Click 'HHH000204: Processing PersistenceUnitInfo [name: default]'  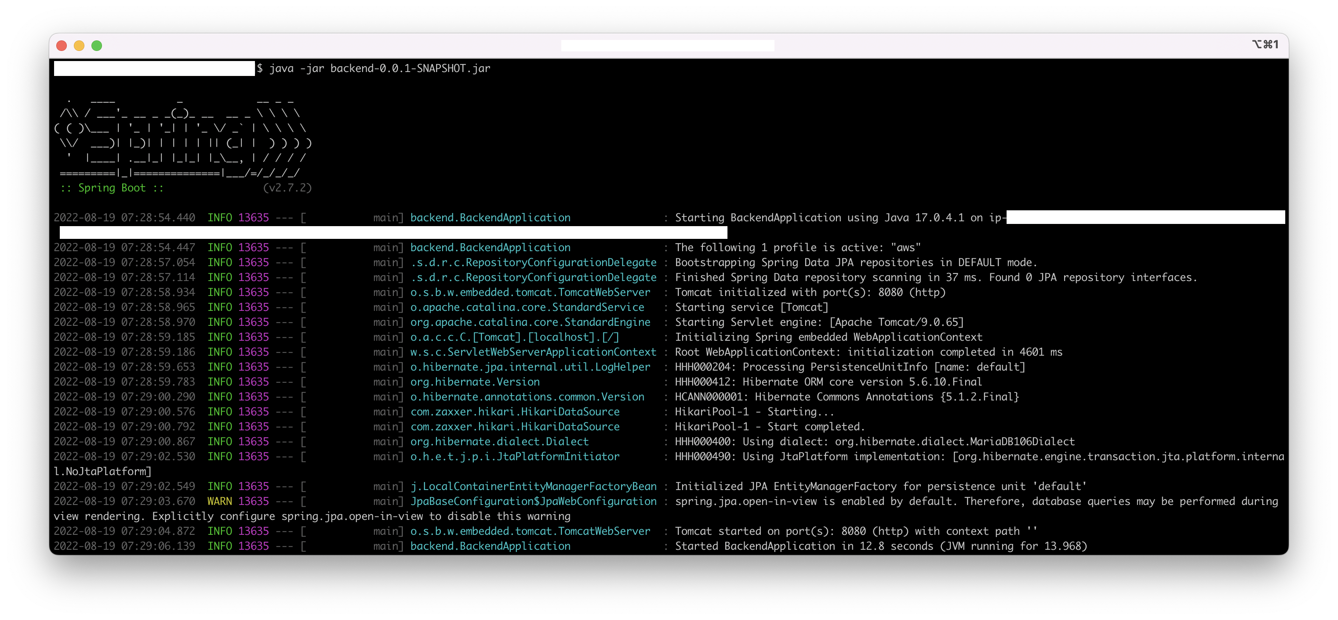[850, 368]
